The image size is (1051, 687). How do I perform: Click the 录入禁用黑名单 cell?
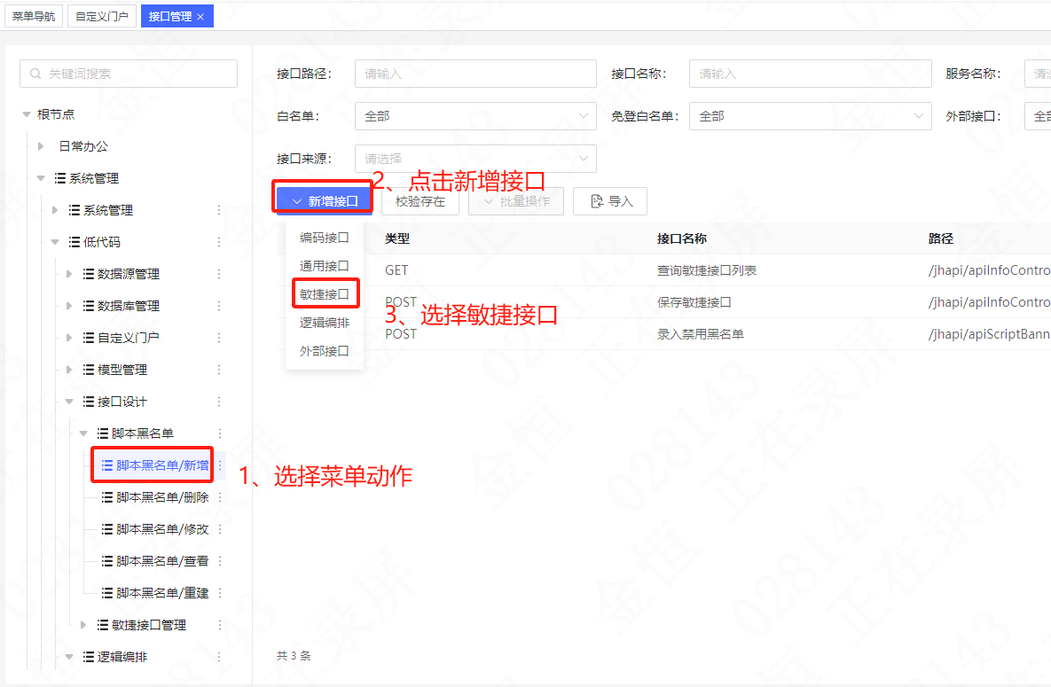(x=701, y=334)
